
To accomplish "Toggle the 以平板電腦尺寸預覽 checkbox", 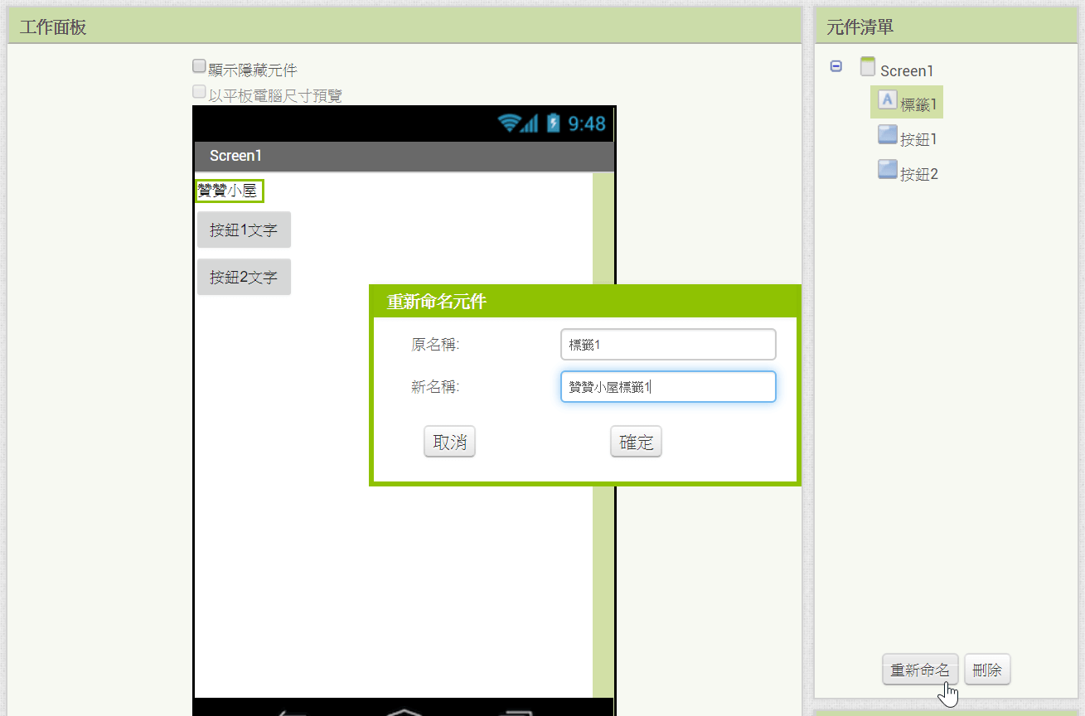I will click(199, 92).
